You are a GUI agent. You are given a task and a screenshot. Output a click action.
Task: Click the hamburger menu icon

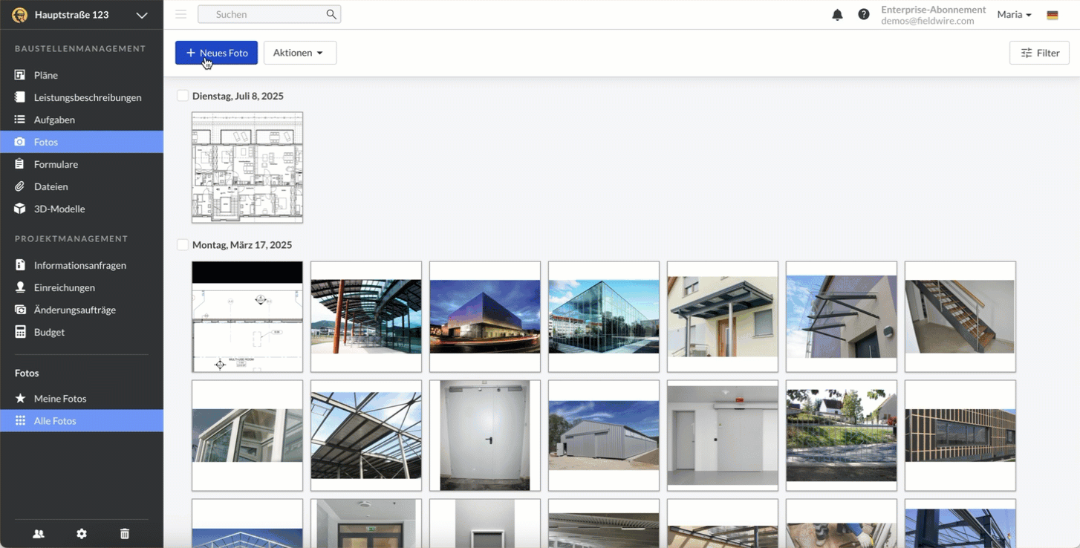(x=180, y=14)
